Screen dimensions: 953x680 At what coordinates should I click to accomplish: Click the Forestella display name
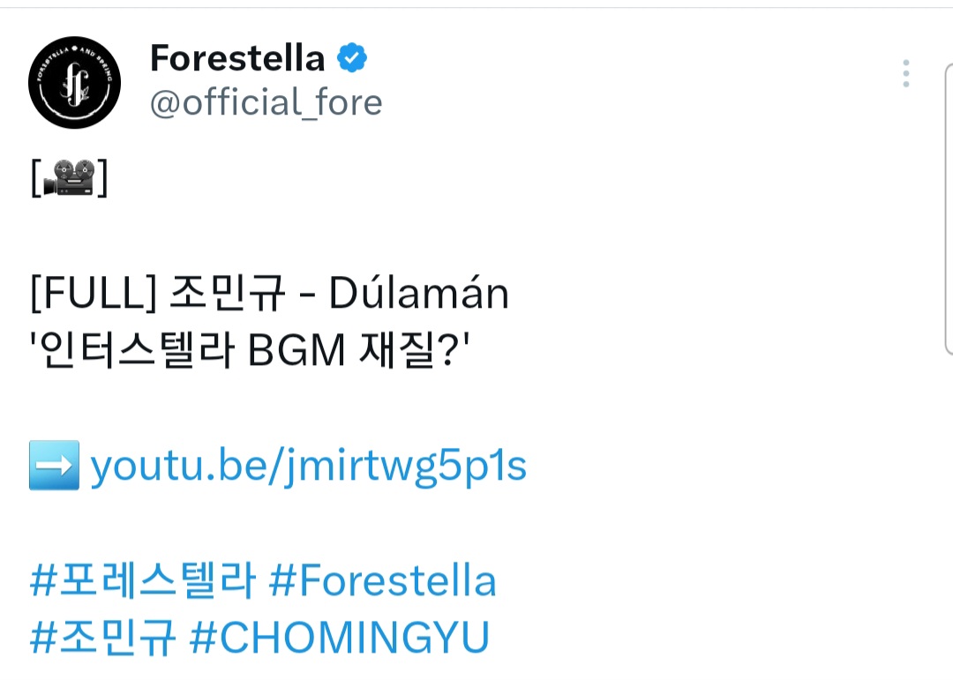coord(237,58)
